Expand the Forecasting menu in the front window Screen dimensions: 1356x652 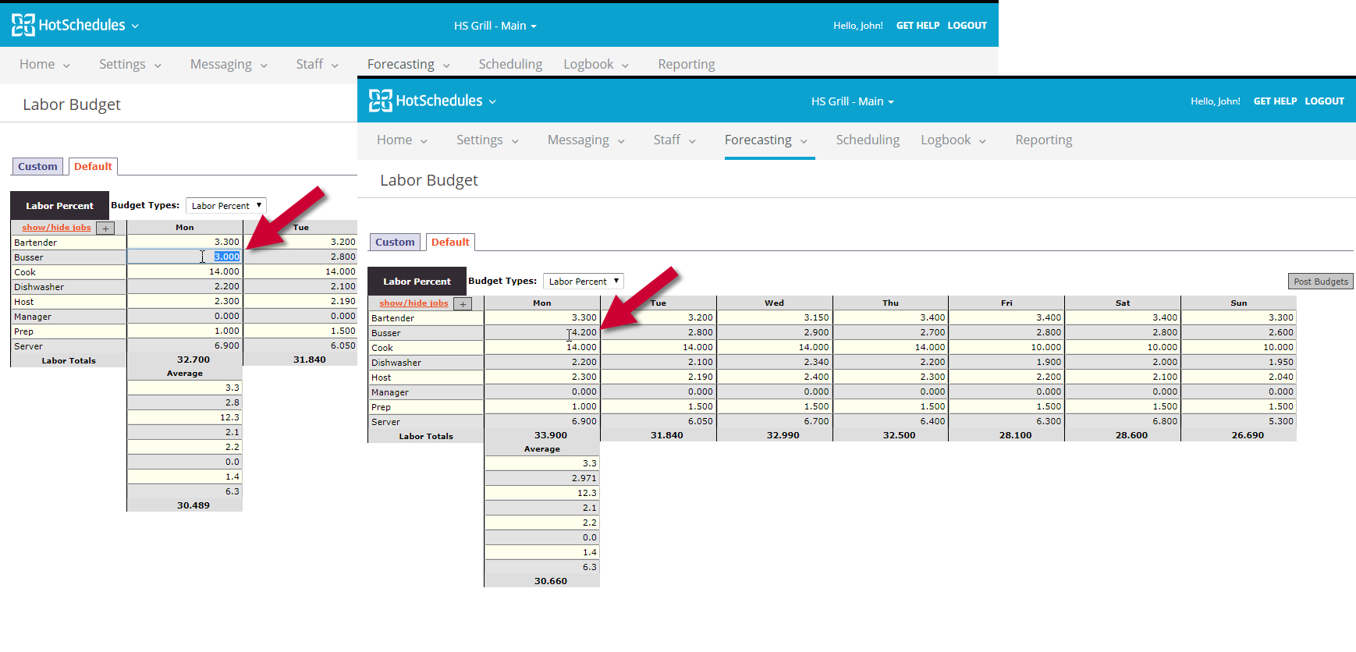766,140
